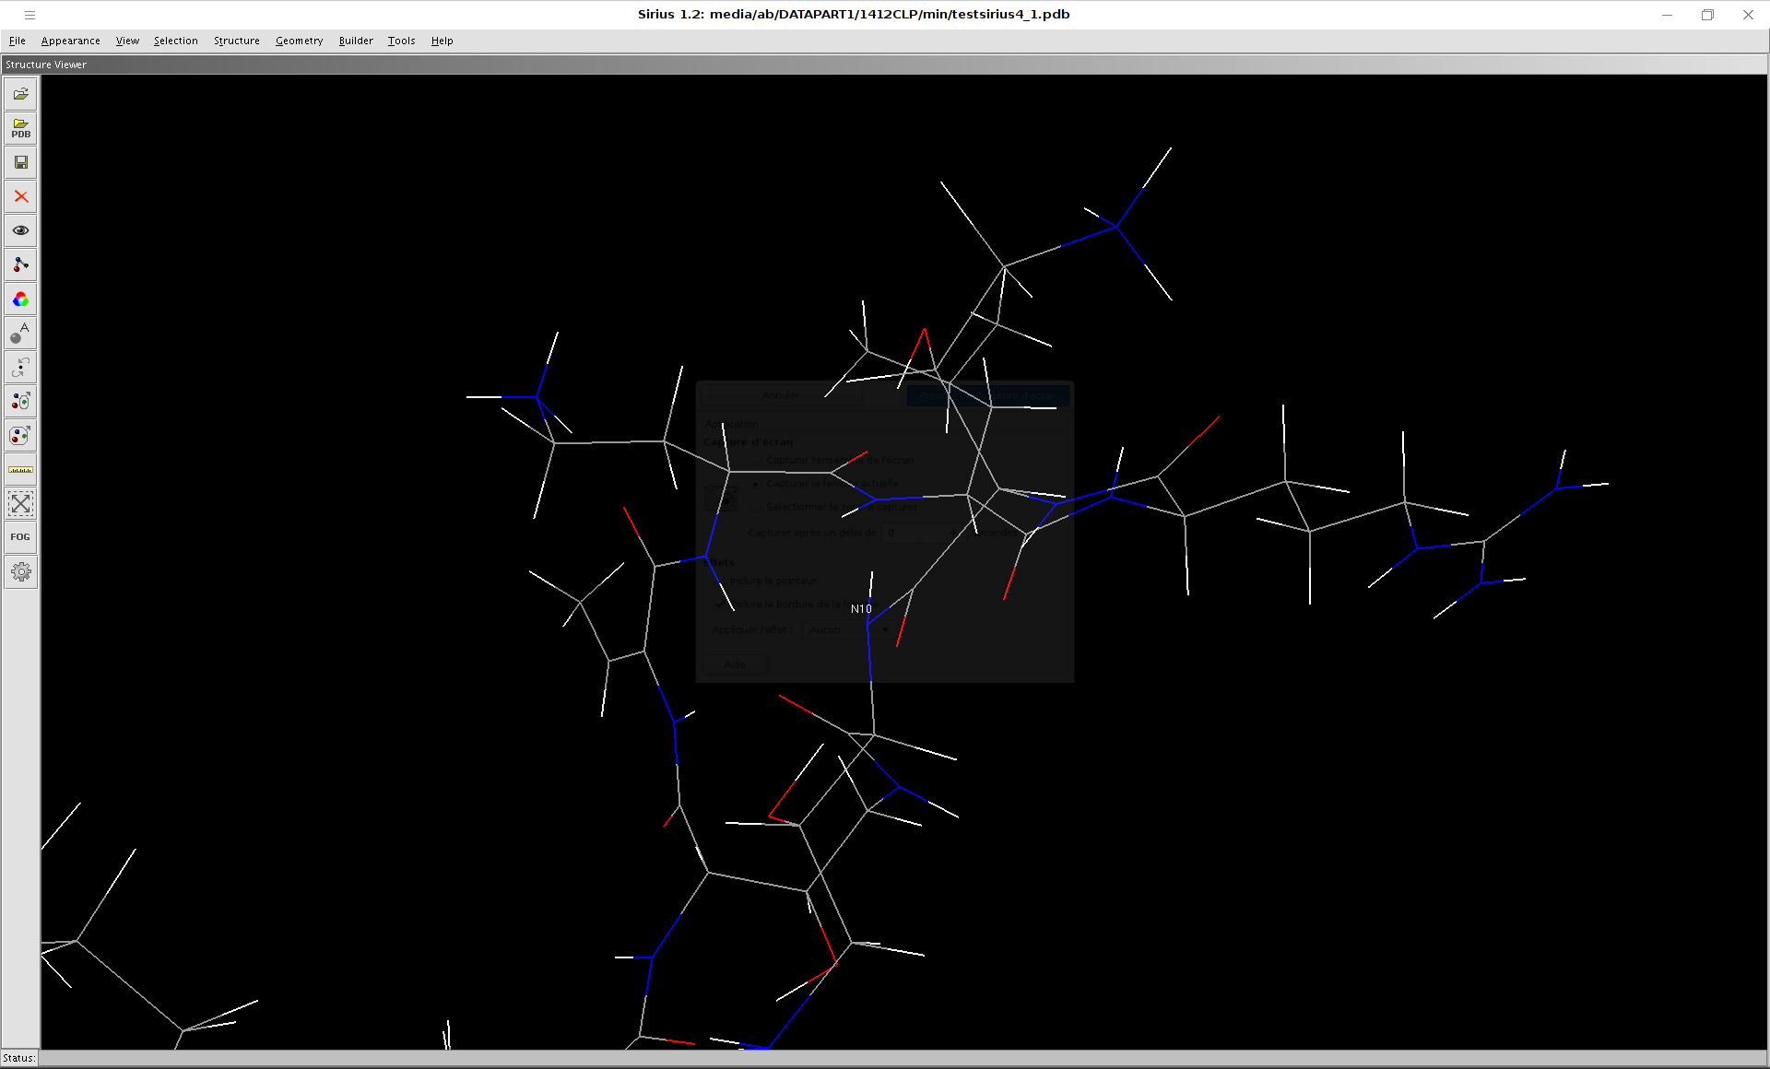
Task: Open the gear settings icon
Action: (20, 572)
